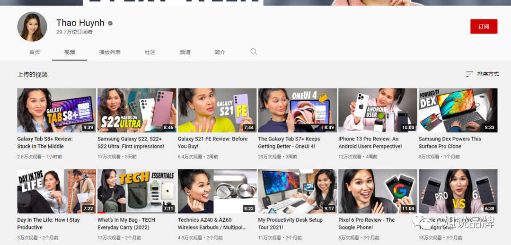This screenshot has height=245, width=511.
Task: Open the iPhone 13 Pro Android User thumbnail
Action: (378, 110)
